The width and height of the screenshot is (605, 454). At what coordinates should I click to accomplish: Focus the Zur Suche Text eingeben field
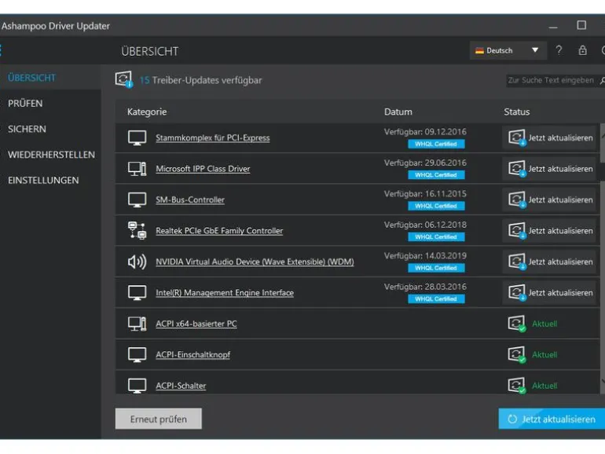pos(551,80)
